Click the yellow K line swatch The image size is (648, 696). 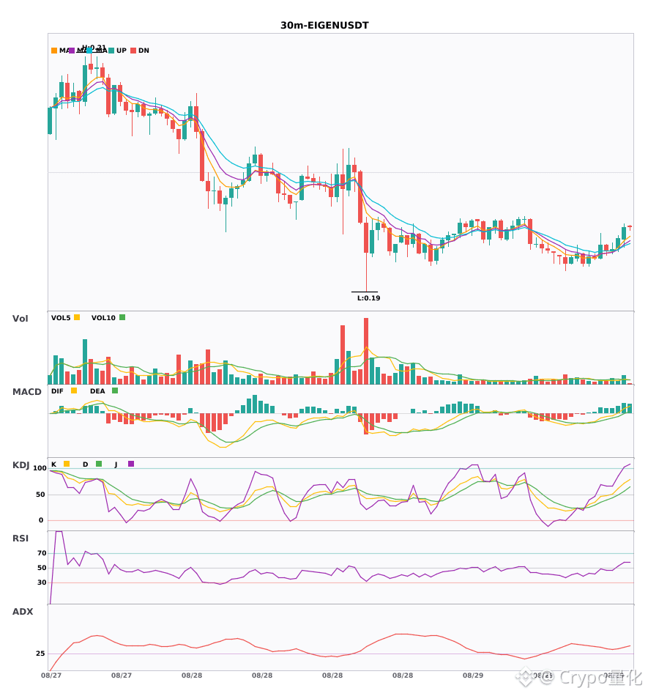point(67,464)
